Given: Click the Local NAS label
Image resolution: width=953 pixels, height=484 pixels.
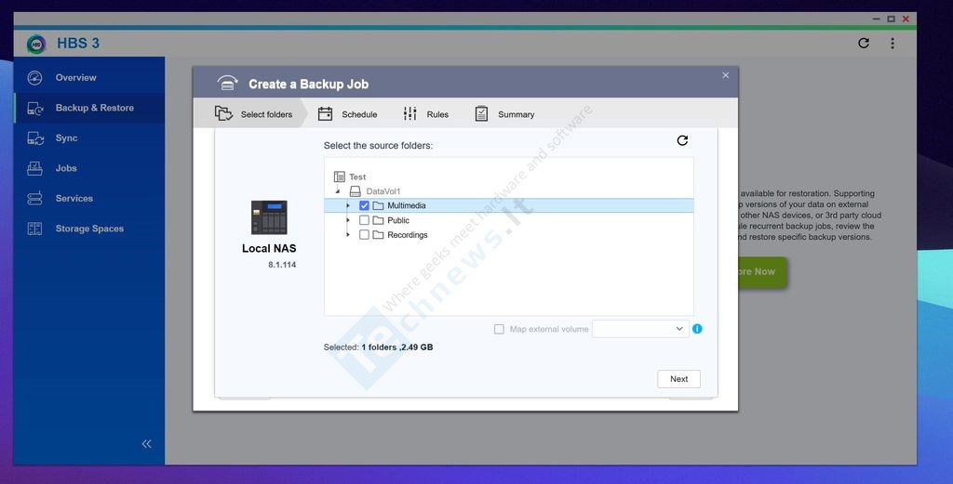Looking at the screenshot, I should (x=269, y=249).
